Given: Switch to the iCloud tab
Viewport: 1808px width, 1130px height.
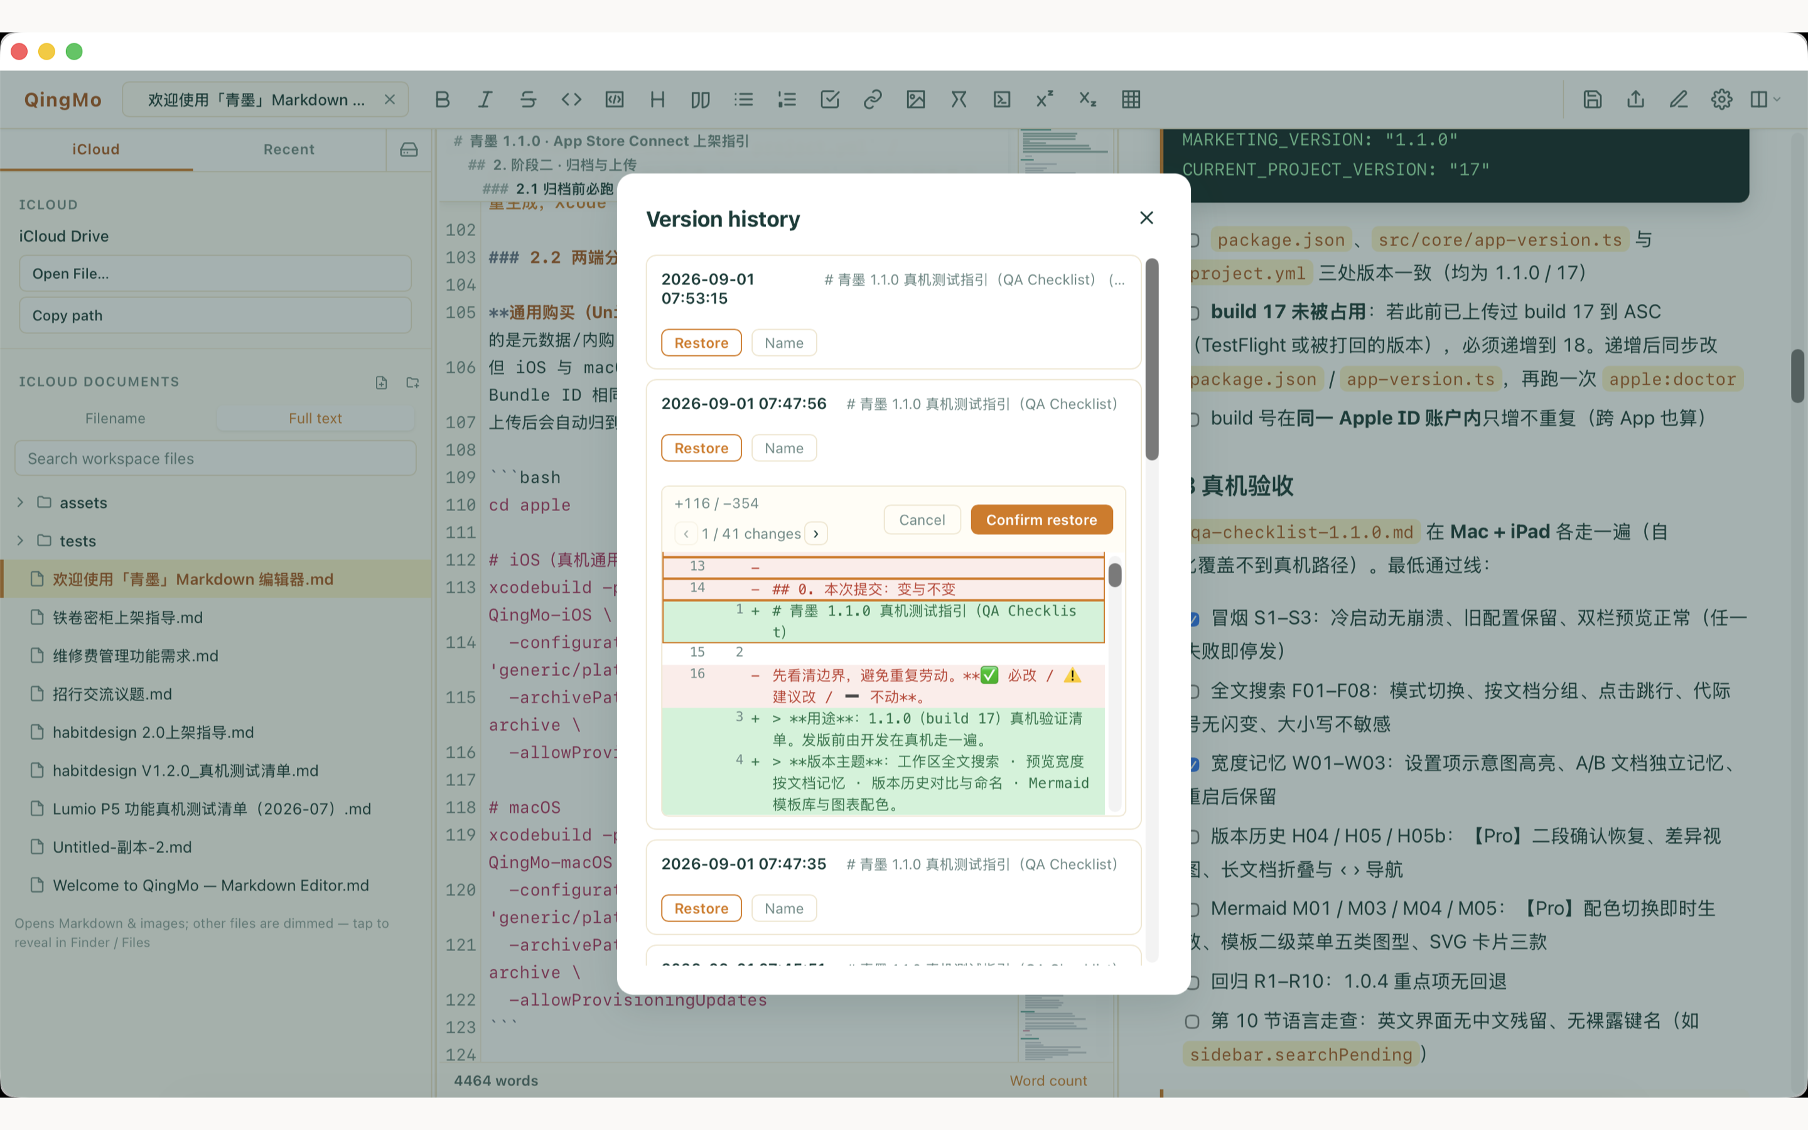Looking at the screenshot, I should (x=95, y=149).
